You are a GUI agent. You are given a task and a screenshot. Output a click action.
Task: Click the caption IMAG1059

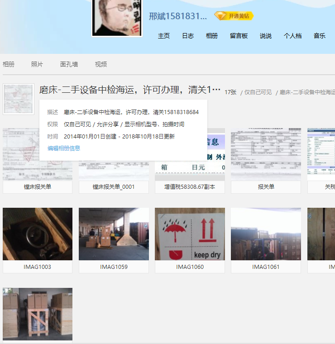coord(114,267)
